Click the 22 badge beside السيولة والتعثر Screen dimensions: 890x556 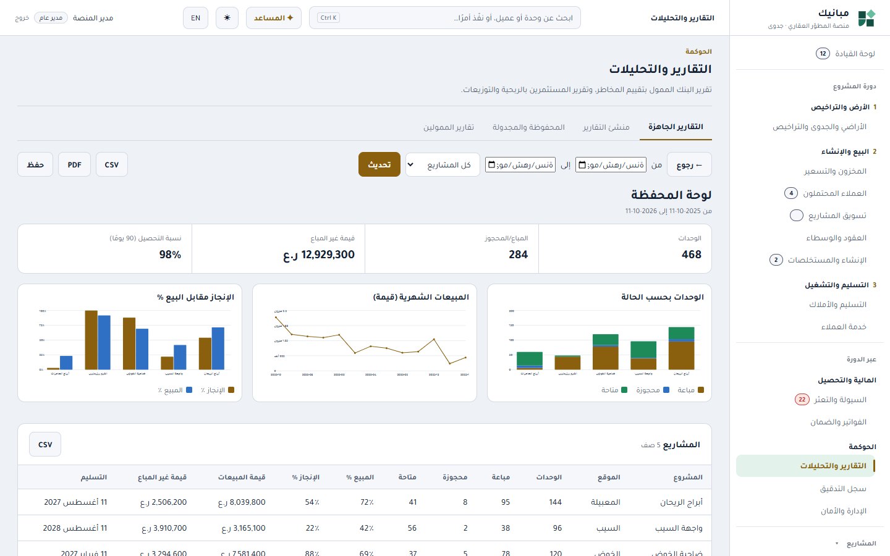pos(802,400)
